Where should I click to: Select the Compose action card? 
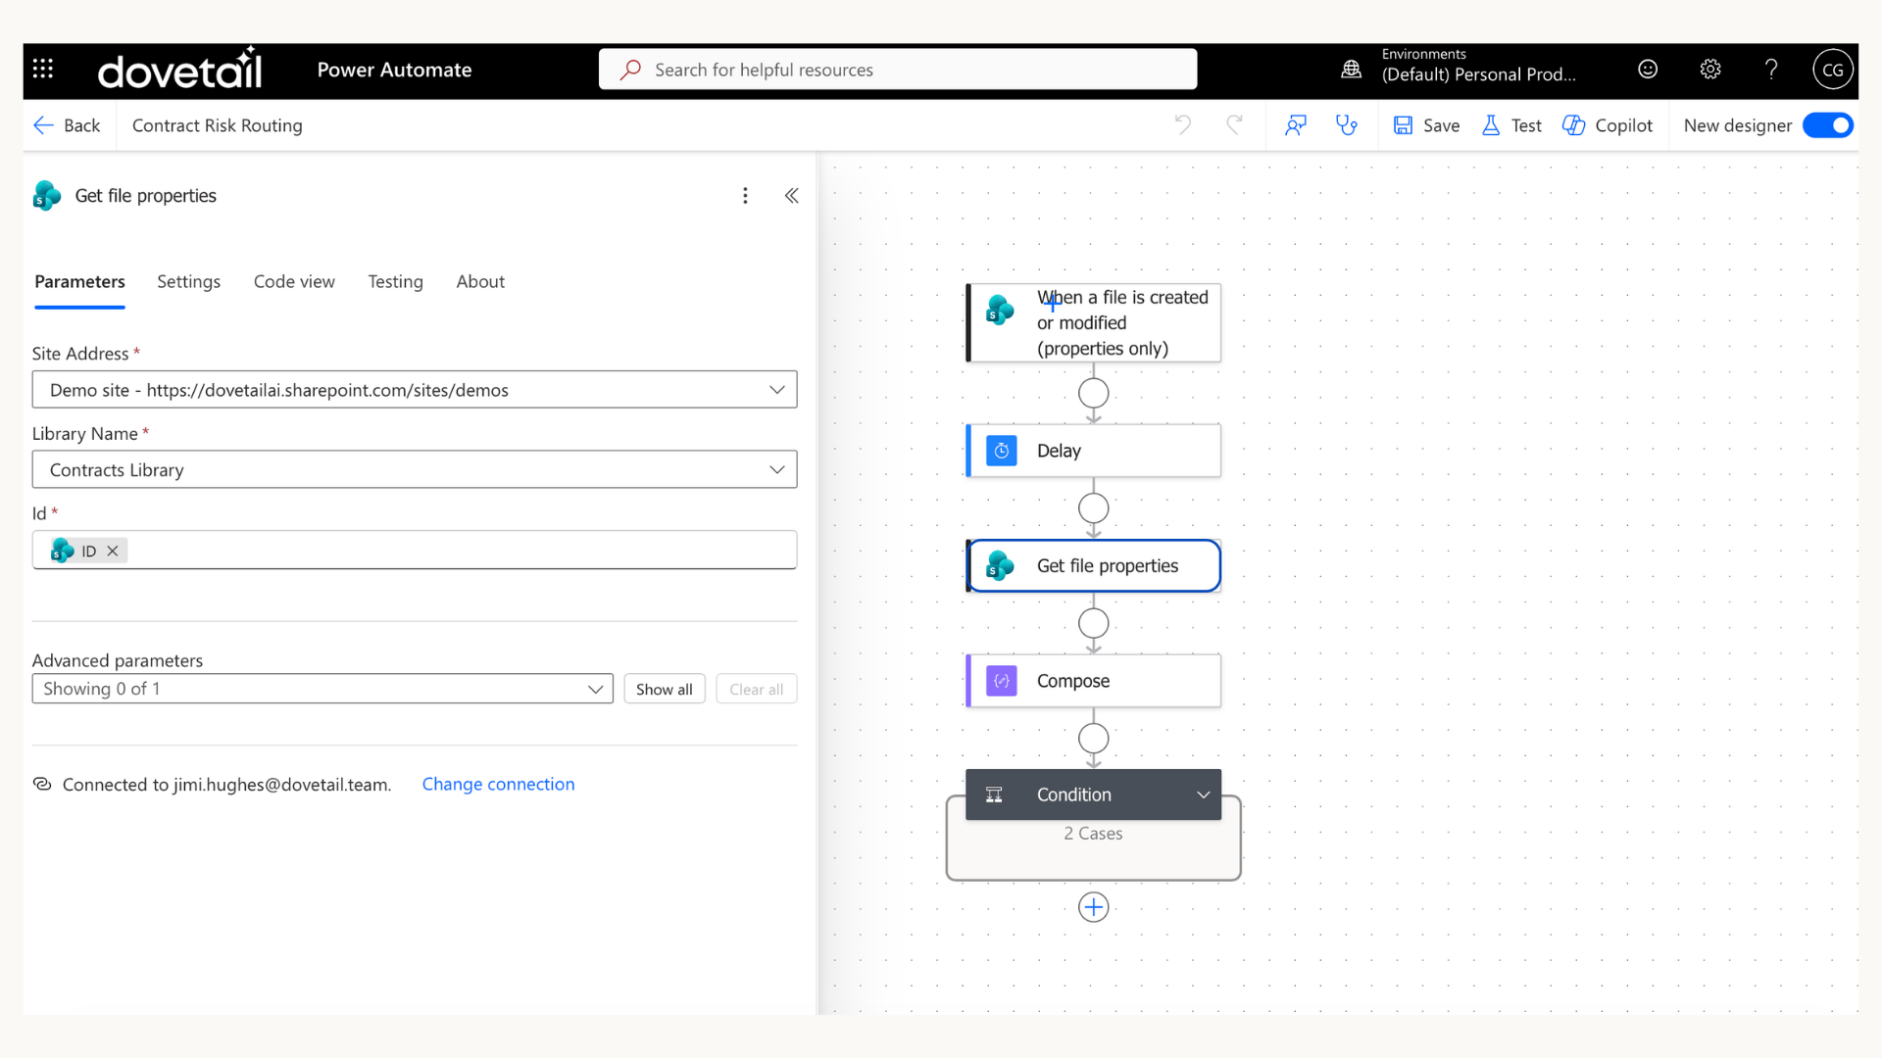1094,681
